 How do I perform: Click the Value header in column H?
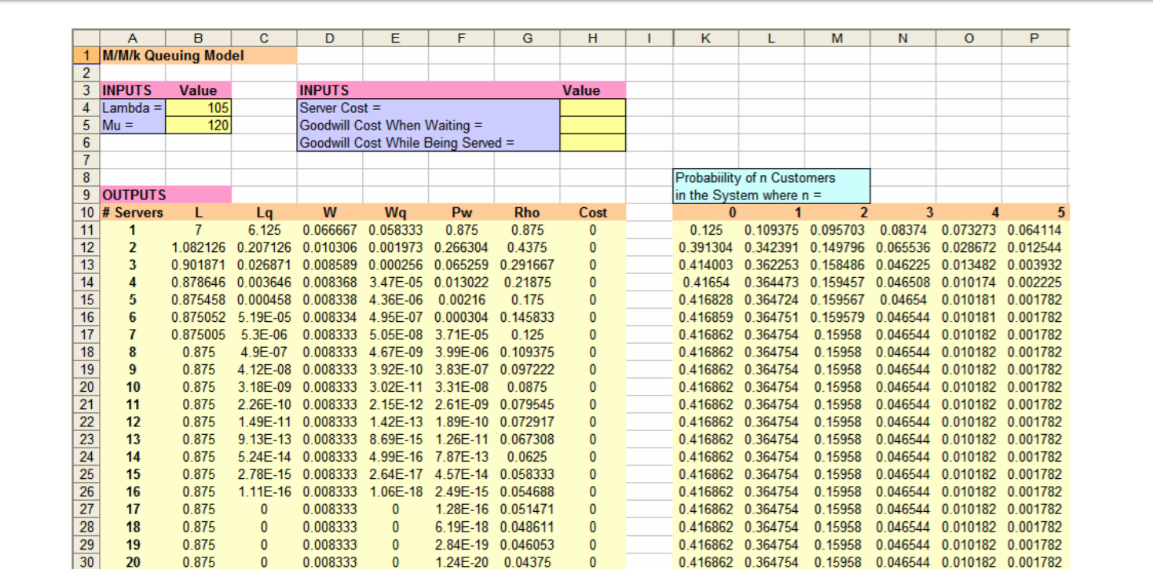click(x=593, y=90)
